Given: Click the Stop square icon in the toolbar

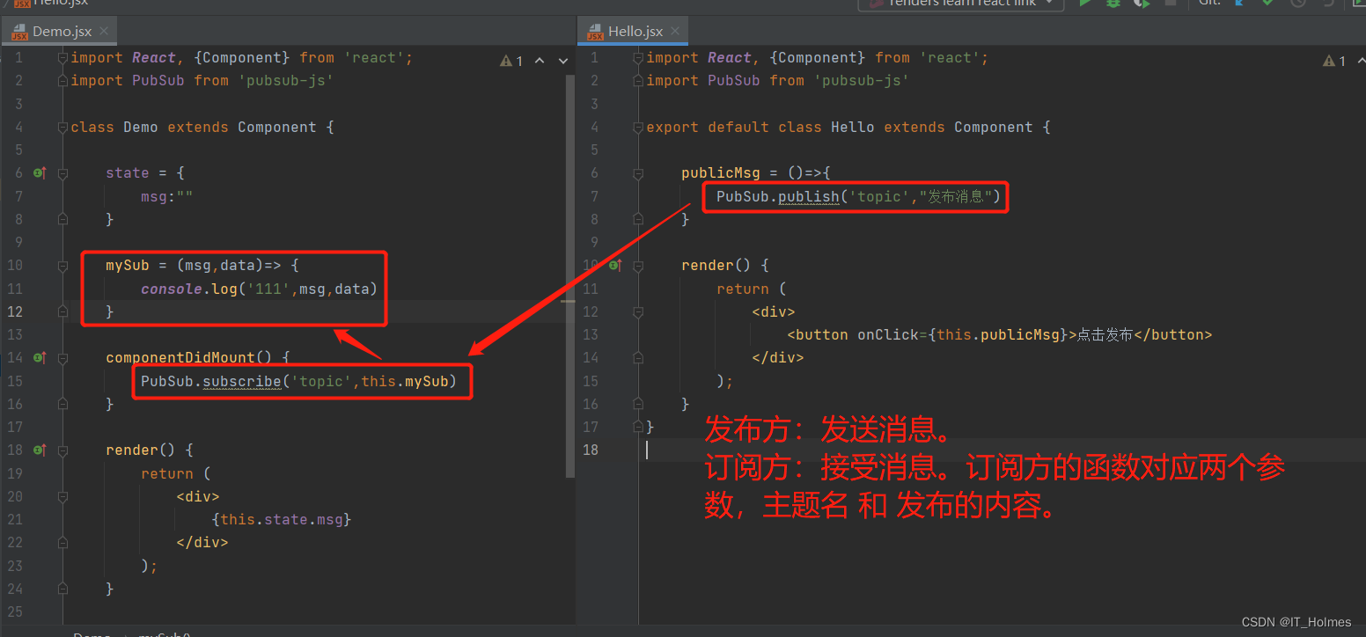Looking at the screenshot, I should (x=1171, y=3).
